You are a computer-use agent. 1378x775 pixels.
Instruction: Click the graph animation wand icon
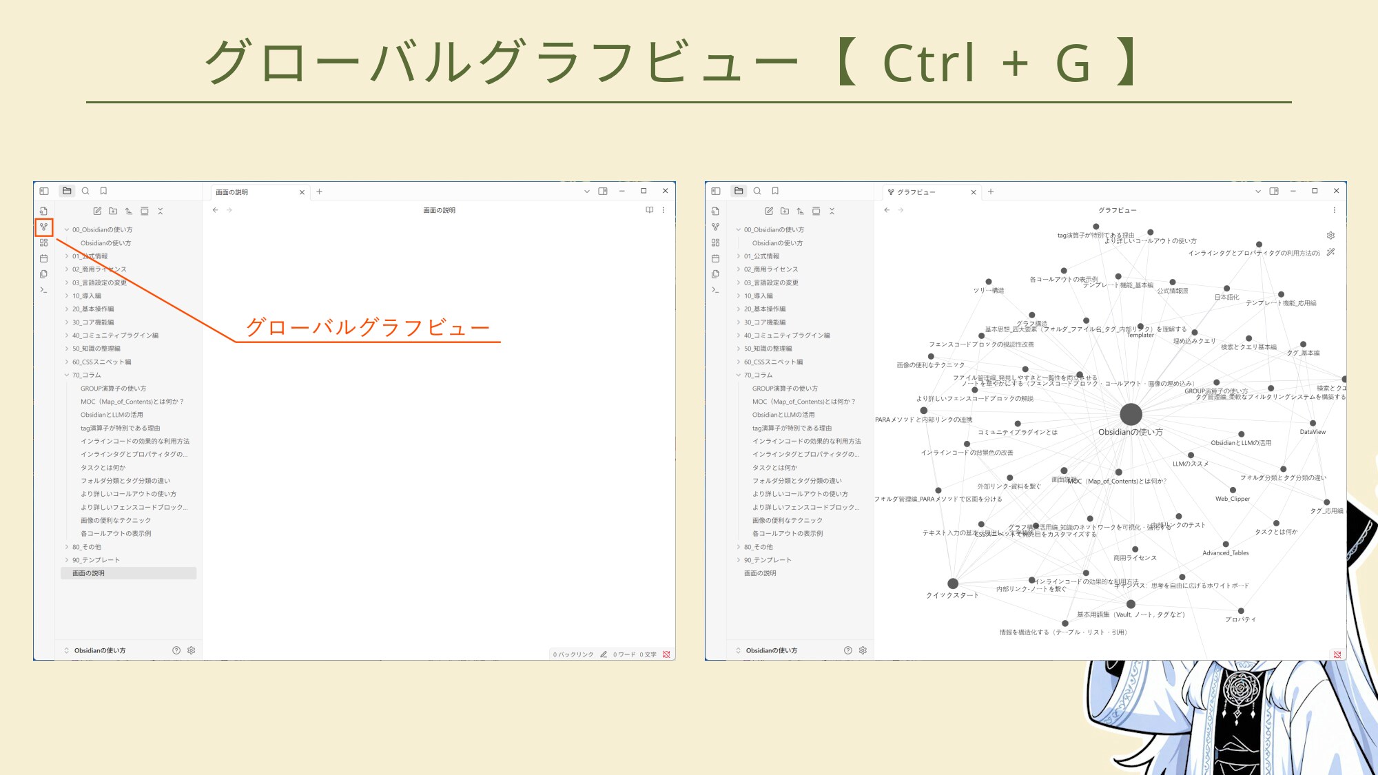[1330, 252]
